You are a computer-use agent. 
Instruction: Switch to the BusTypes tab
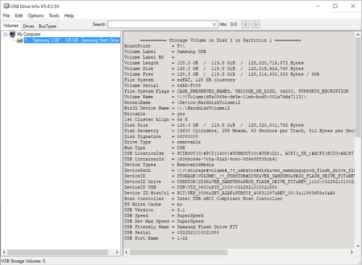point(48,26)
